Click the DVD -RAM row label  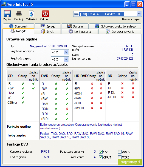pyautogui.click(x=44, y=104)
